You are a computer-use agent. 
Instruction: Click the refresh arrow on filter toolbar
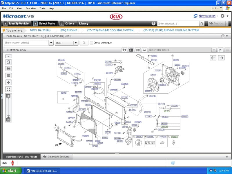click(x=124, y=50)
